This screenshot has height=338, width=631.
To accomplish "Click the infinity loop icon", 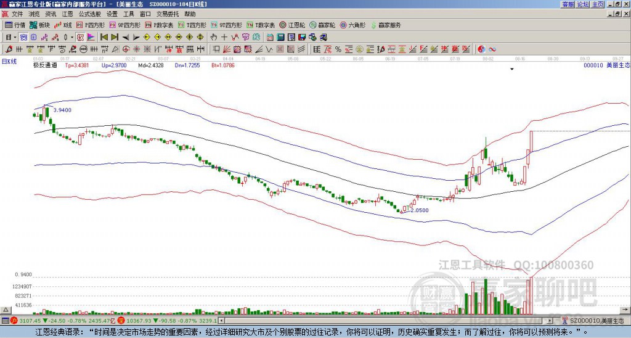I will click(x=492, y=49).
